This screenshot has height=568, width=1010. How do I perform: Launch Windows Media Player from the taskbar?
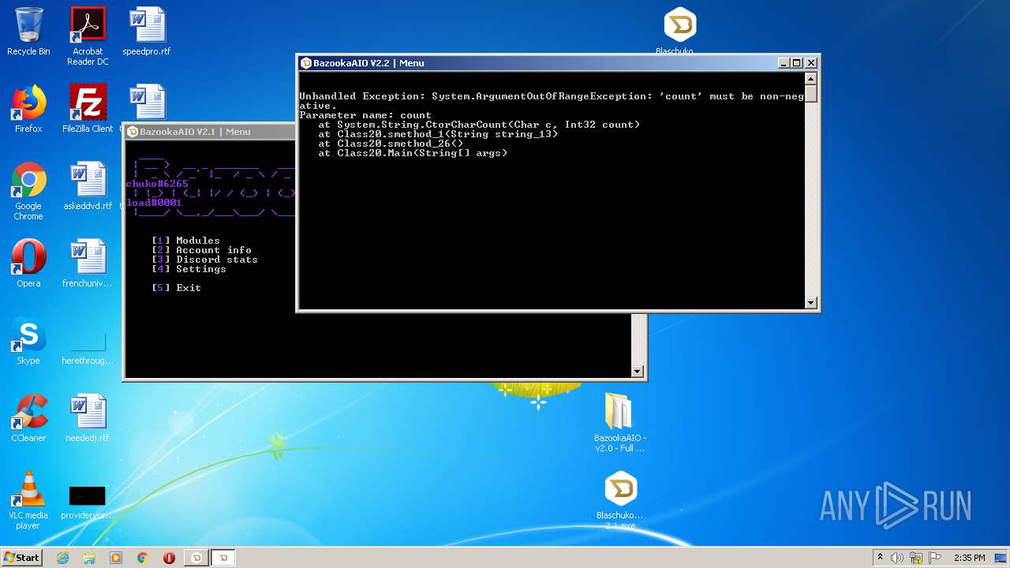(x=116, y=558)
